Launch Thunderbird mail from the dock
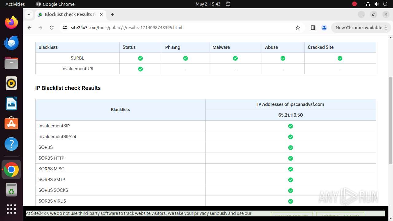393x221 pixels. [x=11, y=43]
